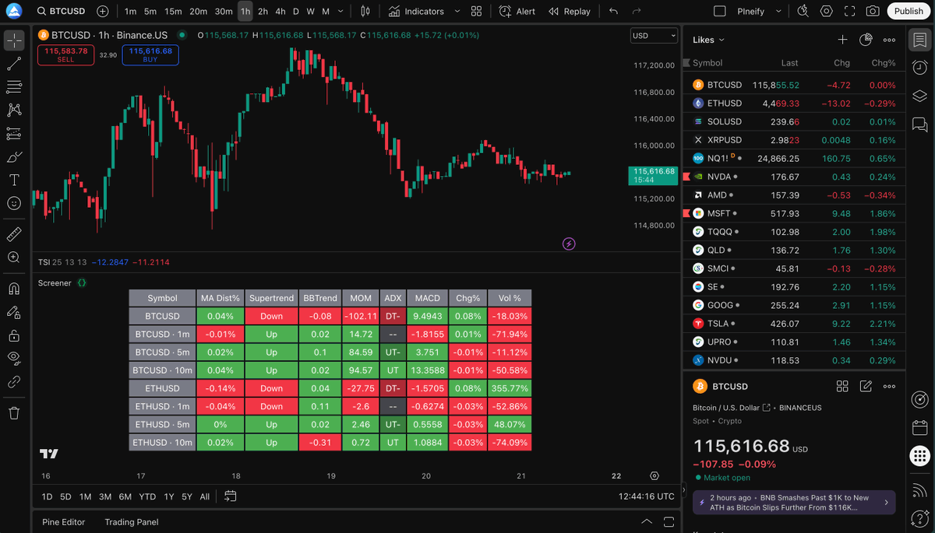Select the 1h timeframe
Viewport: 935px width, 533px height.
coord(245,11)
